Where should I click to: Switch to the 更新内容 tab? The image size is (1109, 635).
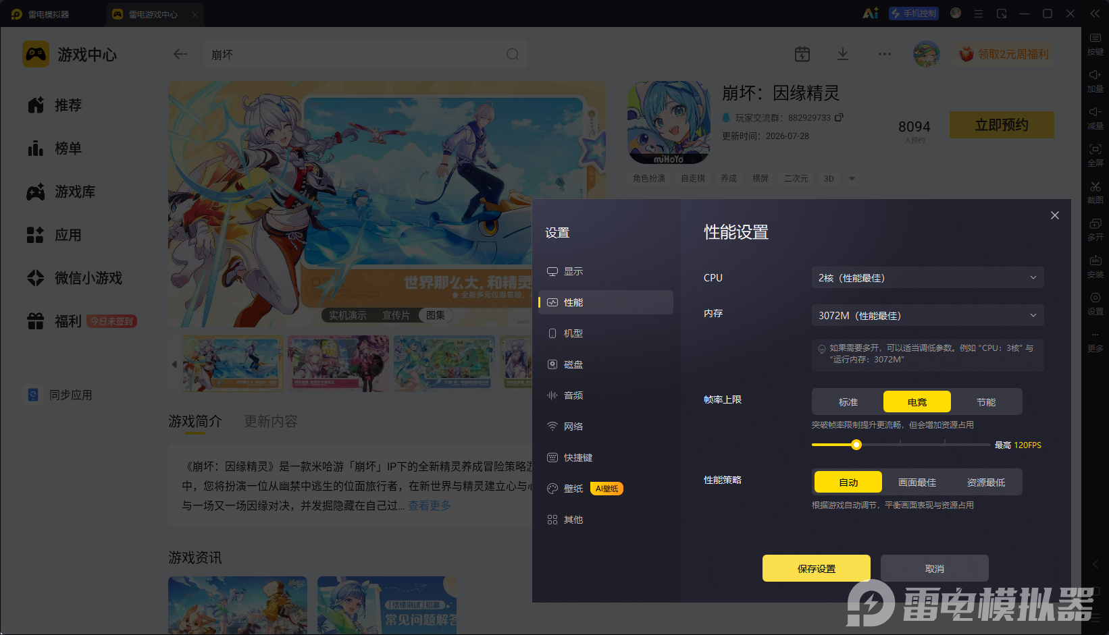(271, 421)
